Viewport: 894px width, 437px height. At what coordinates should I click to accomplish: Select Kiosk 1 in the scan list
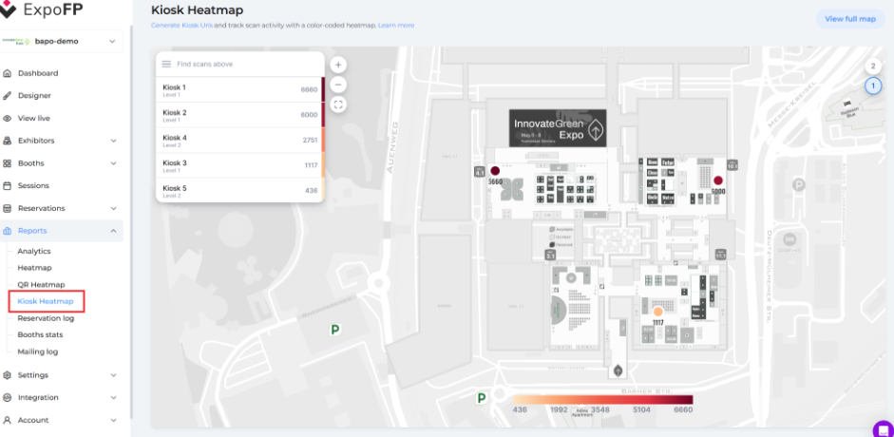coord(239,90)
